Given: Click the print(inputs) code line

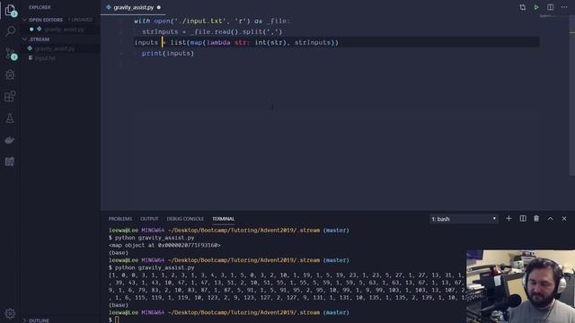Looking at the screenshot, I should (168, 54).
